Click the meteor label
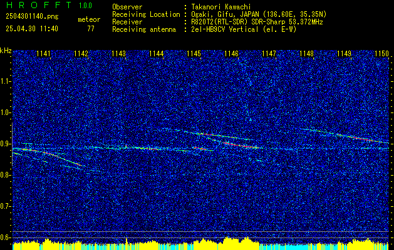The image size is (394, 250). (89, 19)
